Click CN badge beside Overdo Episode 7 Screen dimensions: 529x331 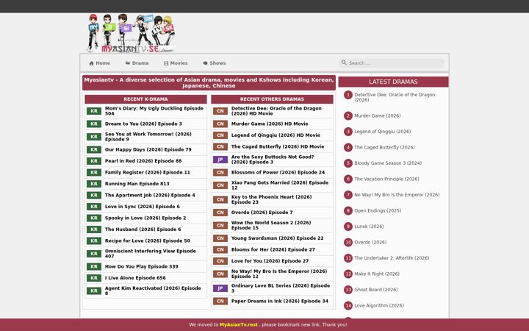tap(220, 213)
